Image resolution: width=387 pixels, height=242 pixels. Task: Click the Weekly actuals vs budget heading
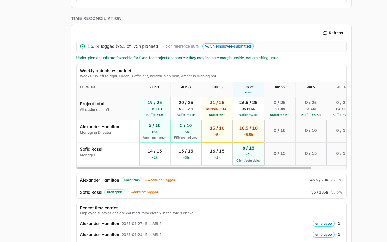pyautogui.click(x=106, y=71)
